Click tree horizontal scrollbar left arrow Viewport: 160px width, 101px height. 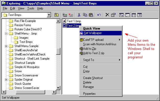(4, 92)
